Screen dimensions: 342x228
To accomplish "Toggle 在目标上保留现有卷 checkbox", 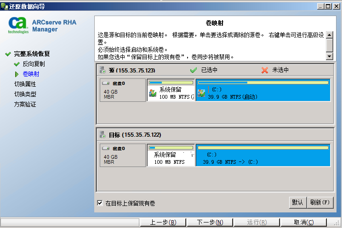I will [100, 203].
